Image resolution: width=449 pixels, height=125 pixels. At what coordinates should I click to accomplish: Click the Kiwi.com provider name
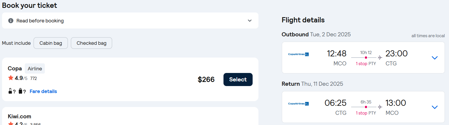tap(20, 116)
